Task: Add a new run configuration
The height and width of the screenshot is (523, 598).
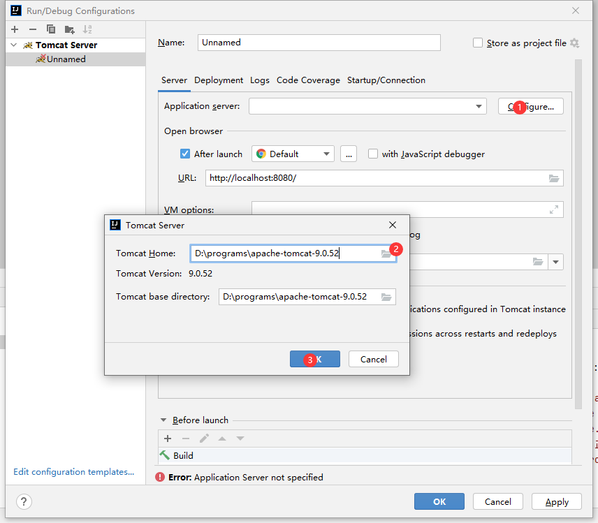Action: point(15,29)
